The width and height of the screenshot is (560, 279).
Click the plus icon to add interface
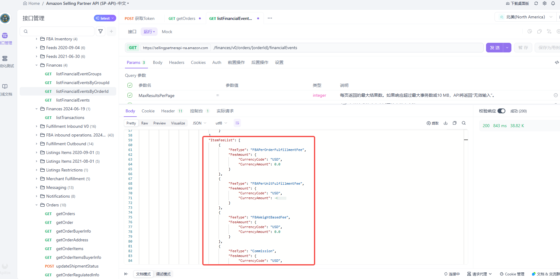(x=111, y=31)
